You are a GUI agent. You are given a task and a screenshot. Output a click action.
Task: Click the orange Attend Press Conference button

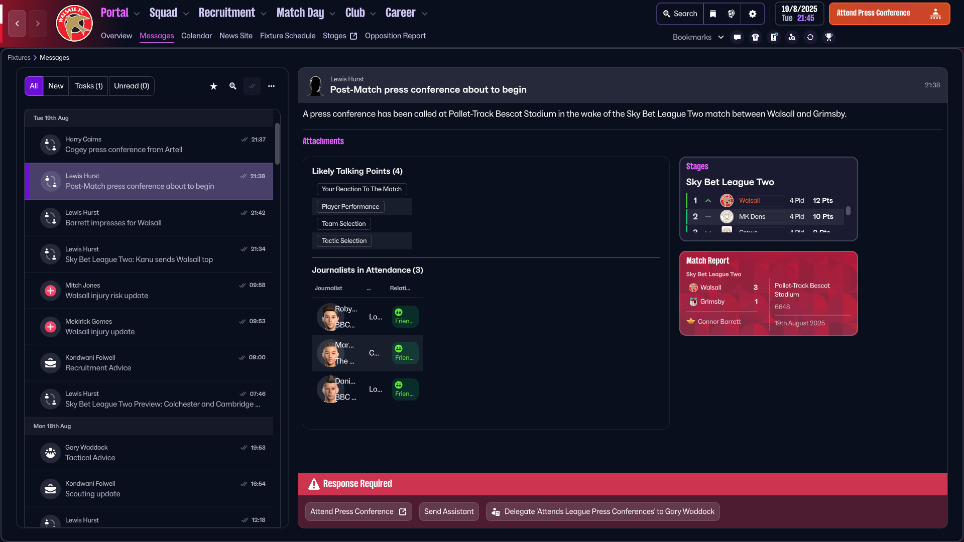[x=889, y=14]
